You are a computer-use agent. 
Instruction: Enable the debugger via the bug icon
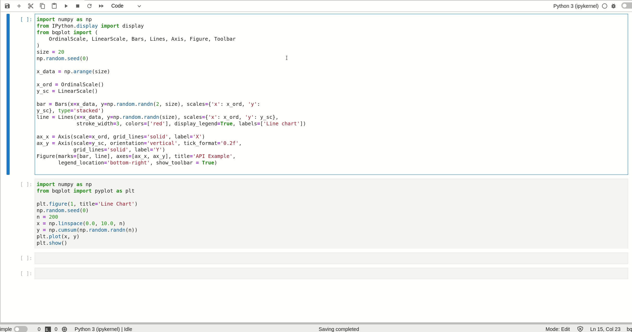(x=613, y=6)
